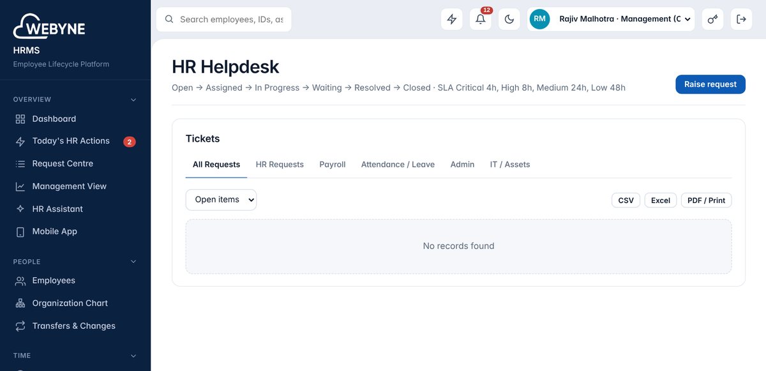Click the No records found message

point(458,246)
